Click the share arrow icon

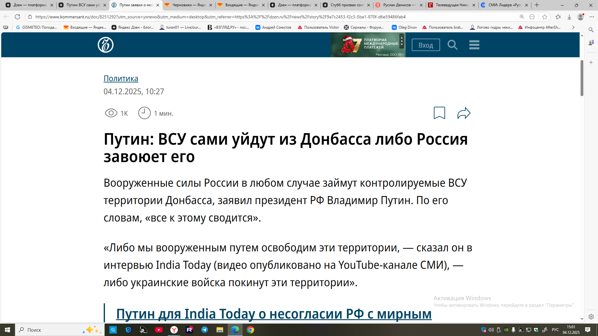(x=463, y=113)
